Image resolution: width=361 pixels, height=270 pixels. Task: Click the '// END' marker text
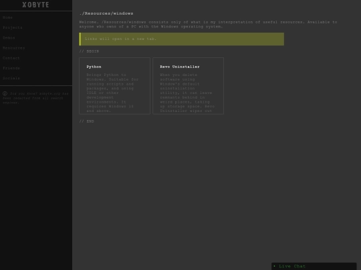(86, 121)
